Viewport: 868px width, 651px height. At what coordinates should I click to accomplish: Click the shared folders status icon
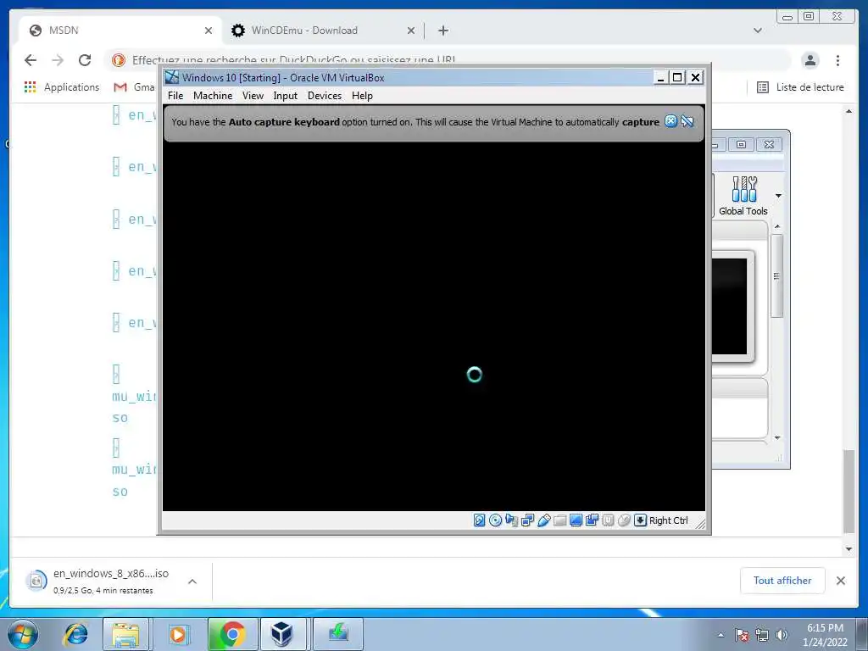pyautogui.click(x=559, y=520)
